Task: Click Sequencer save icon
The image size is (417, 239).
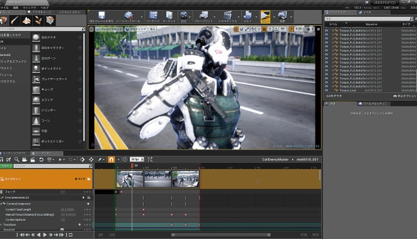Action: pyautogui.click(x=1, y=159)
